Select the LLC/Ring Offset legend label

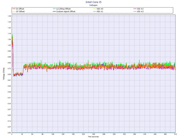click(63, 9)
